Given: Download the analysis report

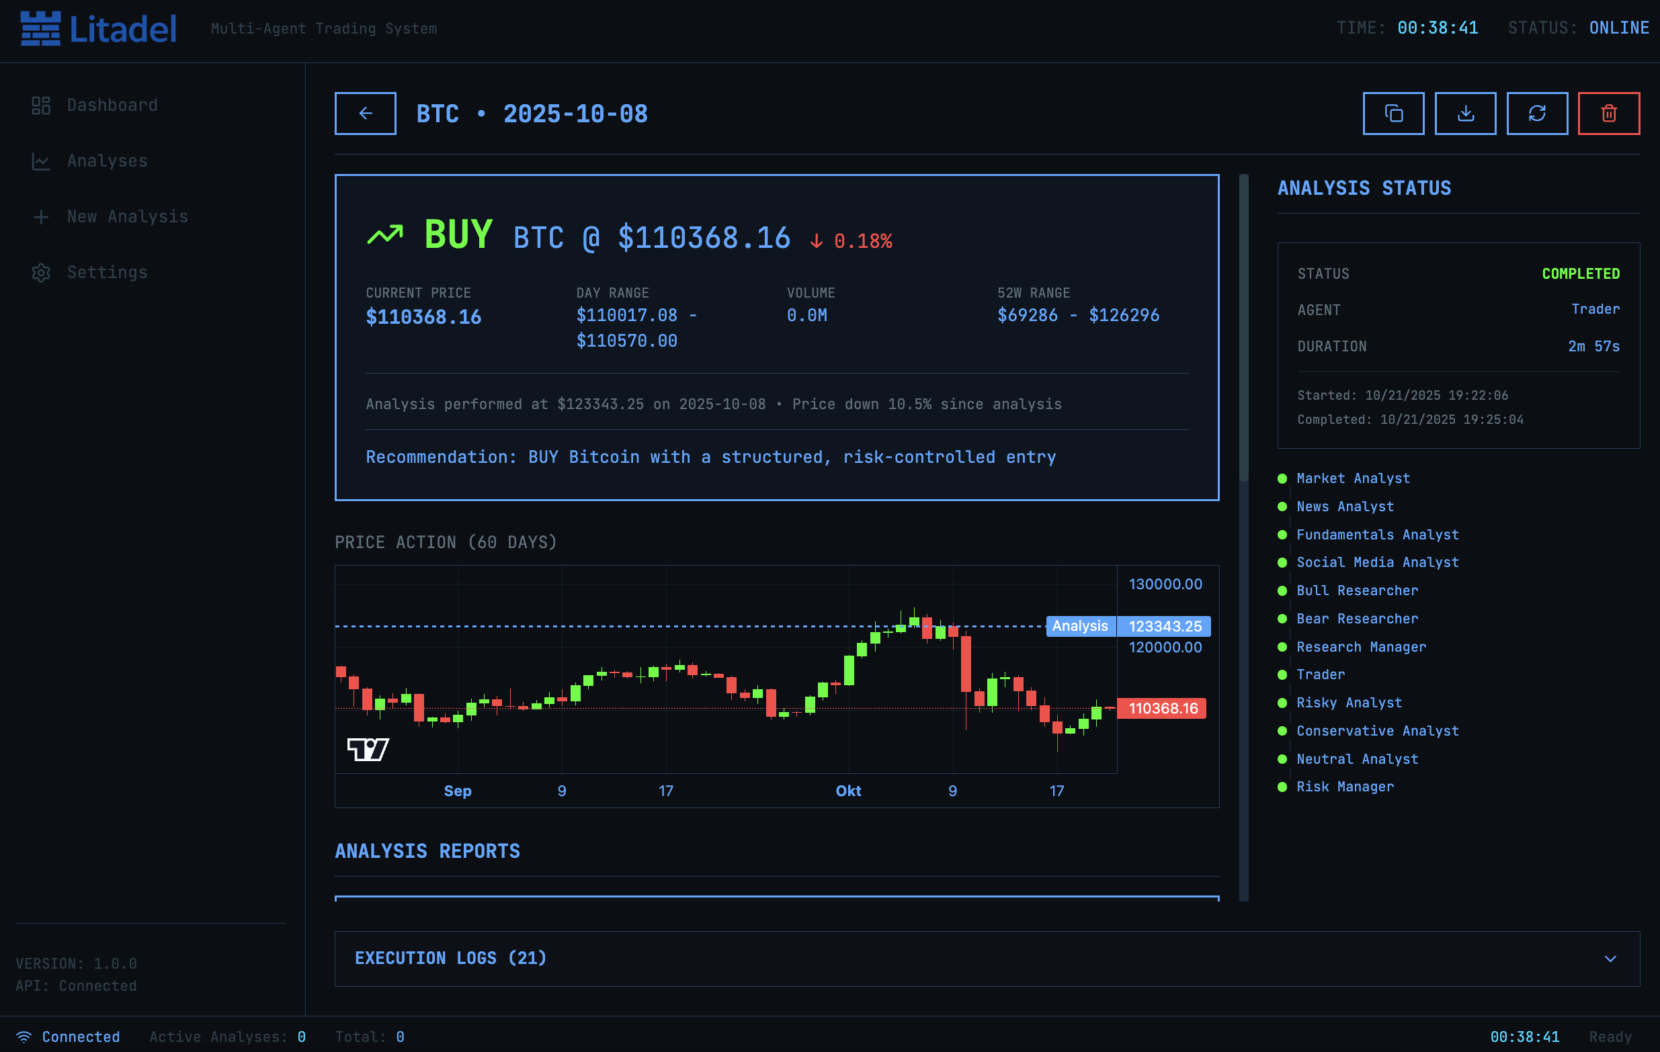Looking at the screenshot, I should coord(1465,114).
